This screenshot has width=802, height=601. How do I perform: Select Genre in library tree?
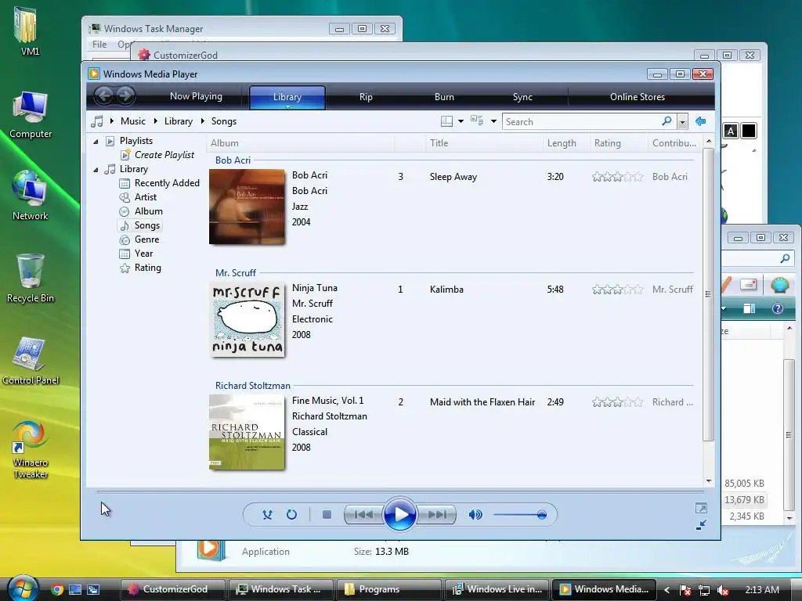(x=146, y=239)
